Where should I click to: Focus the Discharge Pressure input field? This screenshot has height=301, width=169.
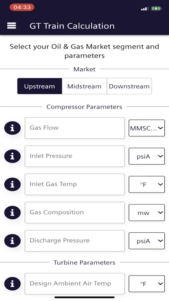(75, 241)
